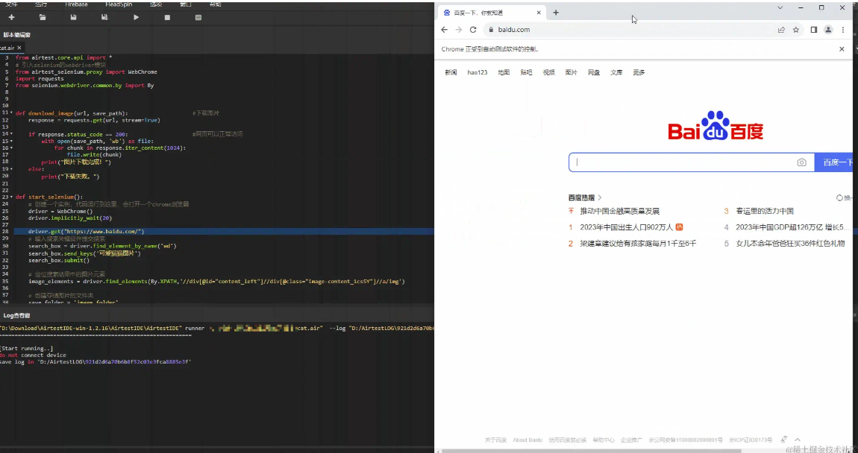Select the cat.air script tab
Viewport: 858px width, 453px height.
[x=10, y=48]
